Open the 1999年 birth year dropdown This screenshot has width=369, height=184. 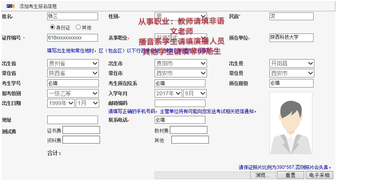[x=61, y=103]
